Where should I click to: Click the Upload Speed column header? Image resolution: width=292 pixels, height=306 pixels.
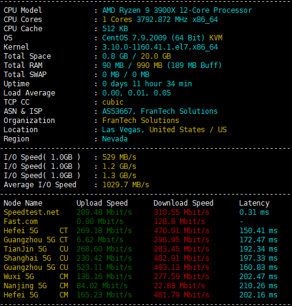point(102,203)
